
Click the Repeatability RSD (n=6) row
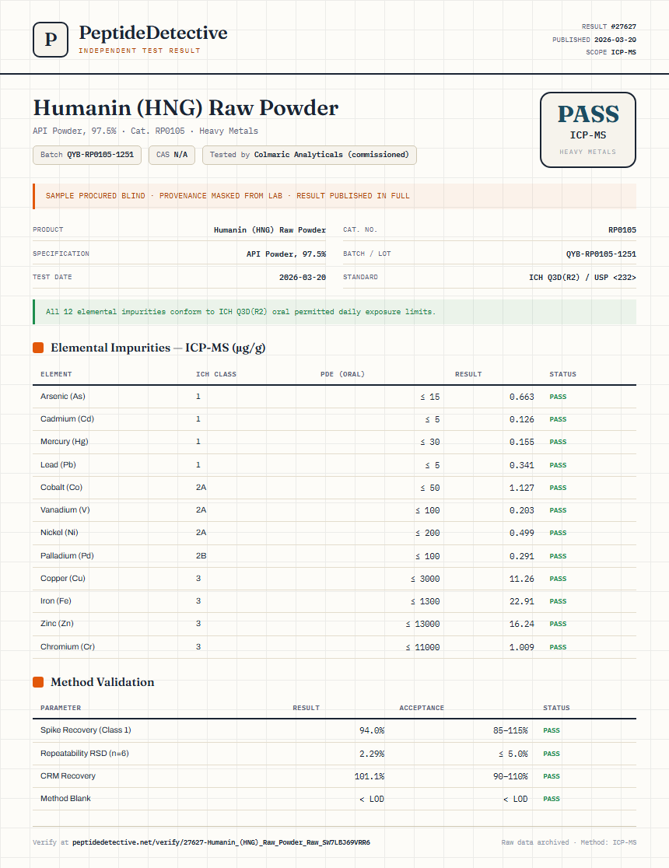click(334, 754)
